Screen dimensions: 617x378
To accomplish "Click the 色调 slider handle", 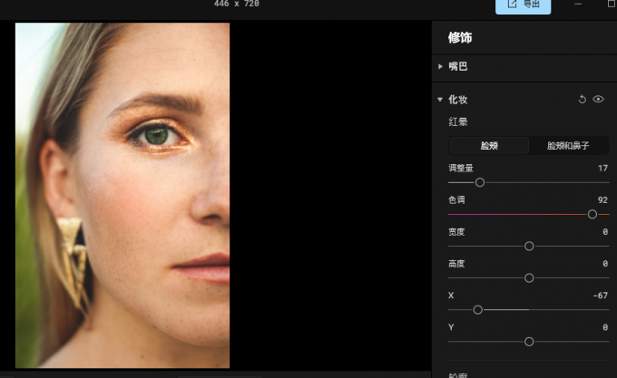I will 593,214.
